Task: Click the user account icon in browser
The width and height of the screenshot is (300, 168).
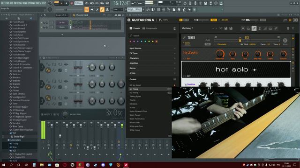Action: pos(174,28)
